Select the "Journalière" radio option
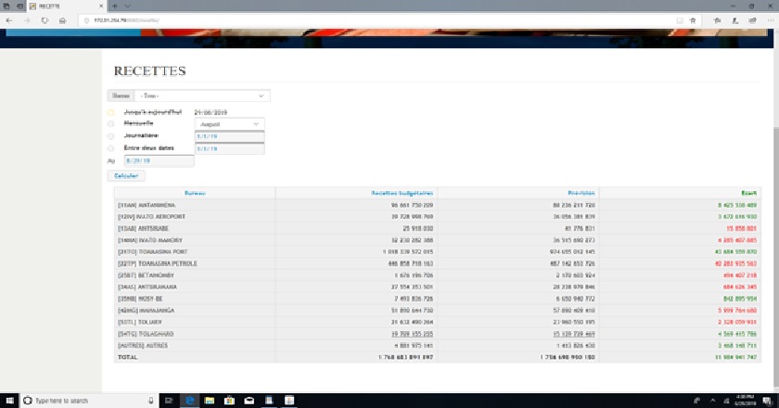 click(111, 135)
